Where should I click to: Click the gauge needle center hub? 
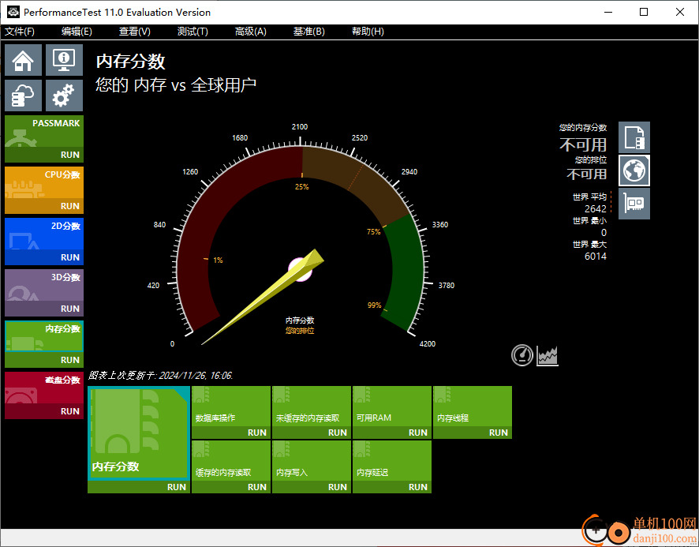[x=300, y=269]
